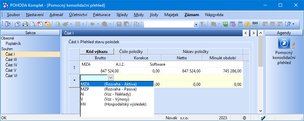Open the toolbar search combo box dropdown arrow
Screen dimensions: 304x121
(196, 24)
